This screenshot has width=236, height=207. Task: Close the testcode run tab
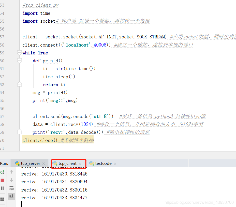pyautogui.click(x=115, y=164)
